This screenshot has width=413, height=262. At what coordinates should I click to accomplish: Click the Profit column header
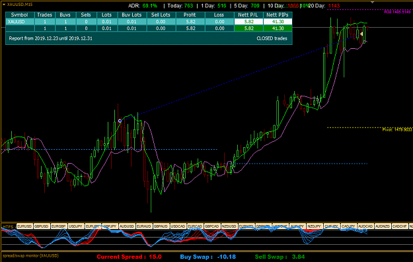click(x=190, y=15)
